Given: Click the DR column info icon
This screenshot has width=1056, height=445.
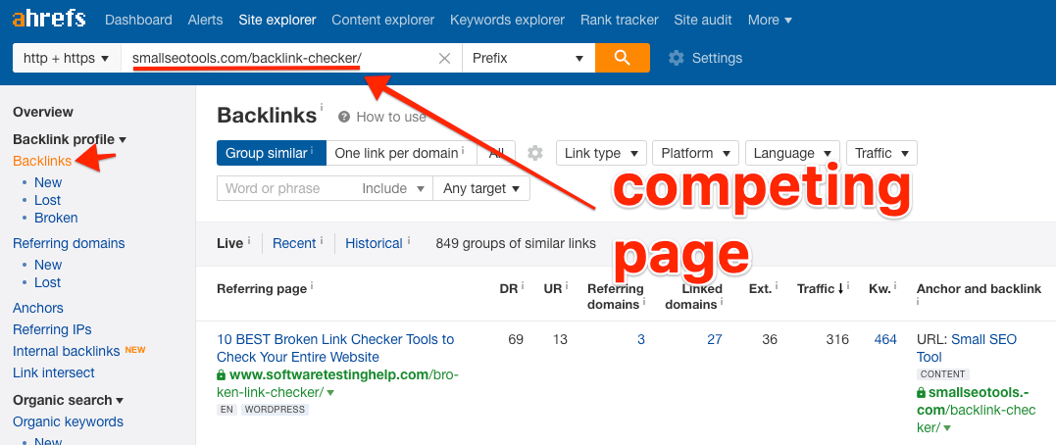Looking at the screenshot, I should coord(523,285).
